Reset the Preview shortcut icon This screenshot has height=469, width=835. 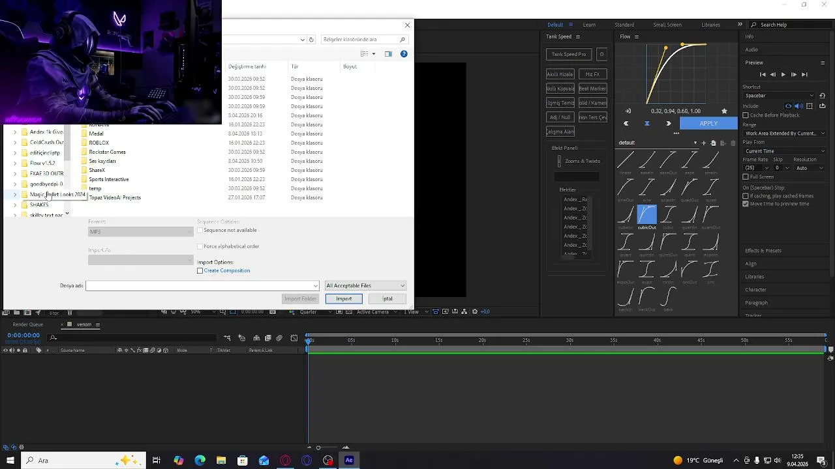pyautogui.click(x=822, y=96)
